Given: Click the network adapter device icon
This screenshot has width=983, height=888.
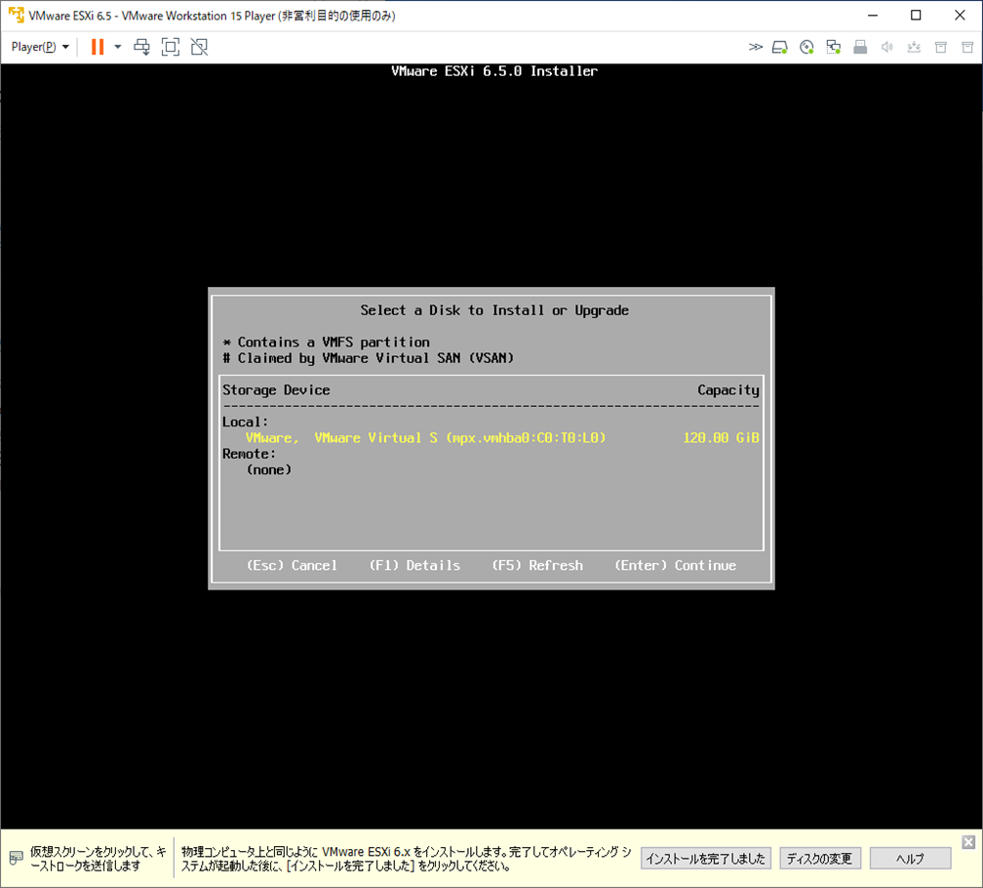Looking at the screenshot, I should coord(833,47).
